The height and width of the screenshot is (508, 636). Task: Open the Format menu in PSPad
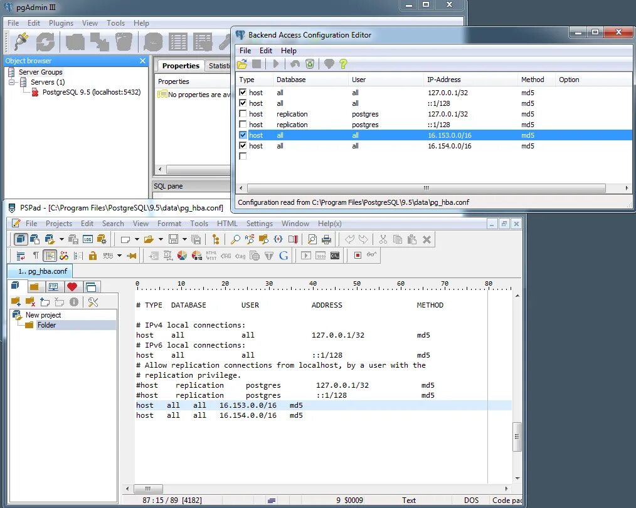point(169,224)
